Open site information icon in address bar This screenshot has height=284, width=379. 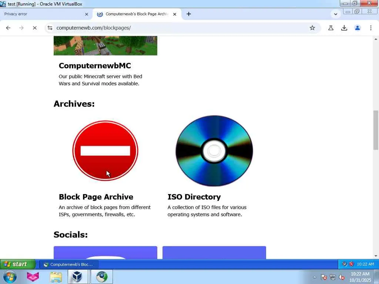pyautogui.click(x=50, y=28)
